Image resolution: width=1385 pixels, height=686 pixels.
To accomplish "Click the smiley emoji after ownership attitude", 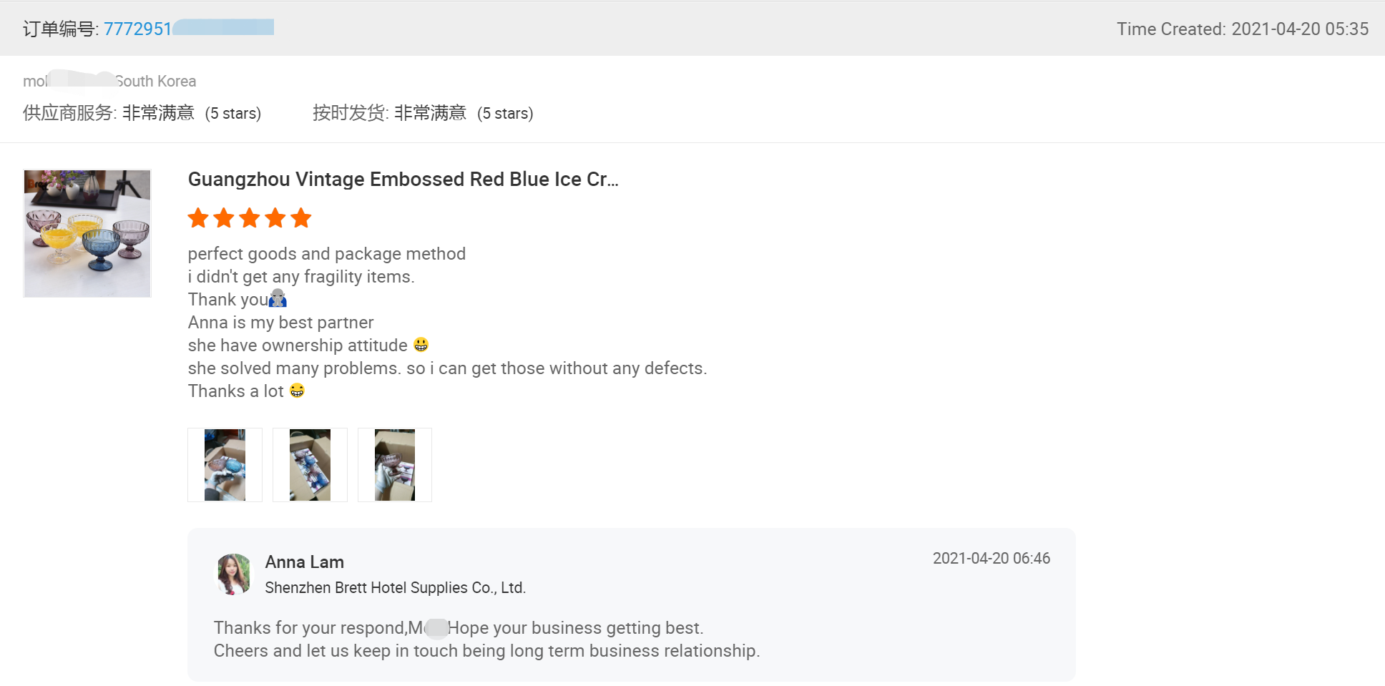I will [421, 345].
